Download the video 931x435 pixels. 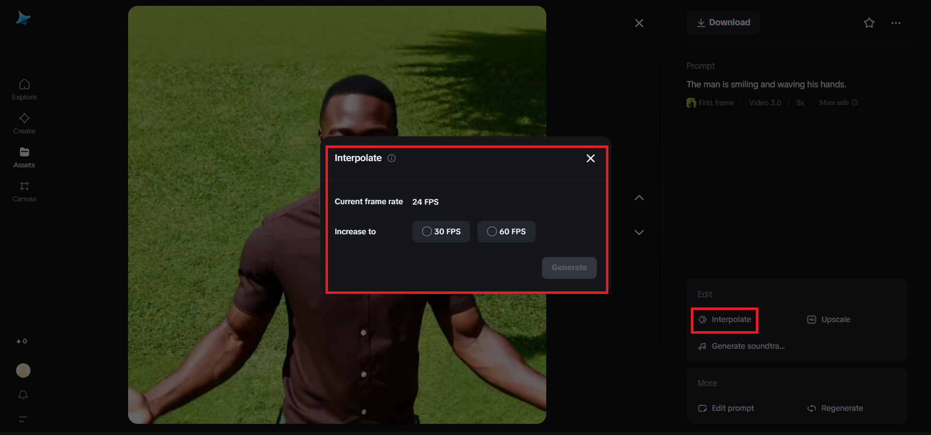[x=723, y=23]
